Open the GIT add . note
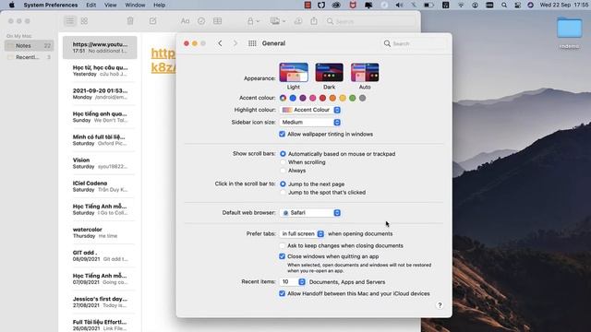The image size is (591, 332). coord(100,255)
